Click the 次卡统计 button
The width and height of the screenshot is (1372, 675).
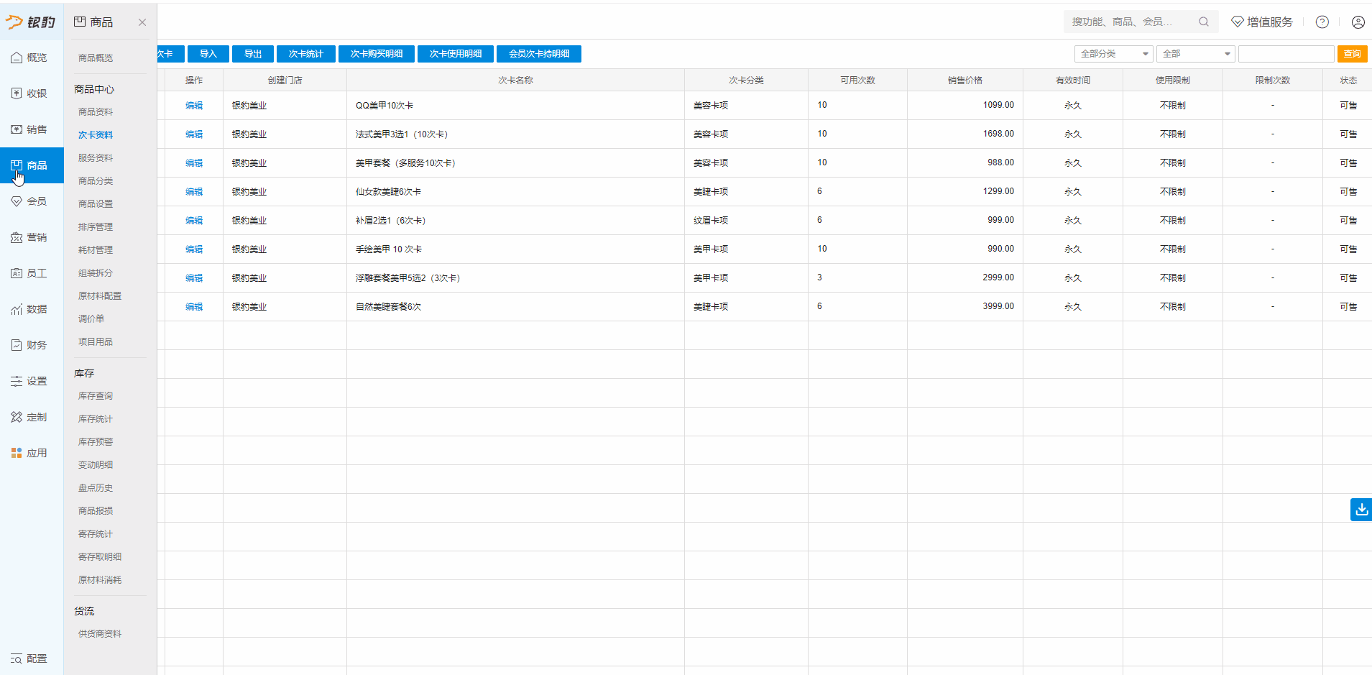305,54
